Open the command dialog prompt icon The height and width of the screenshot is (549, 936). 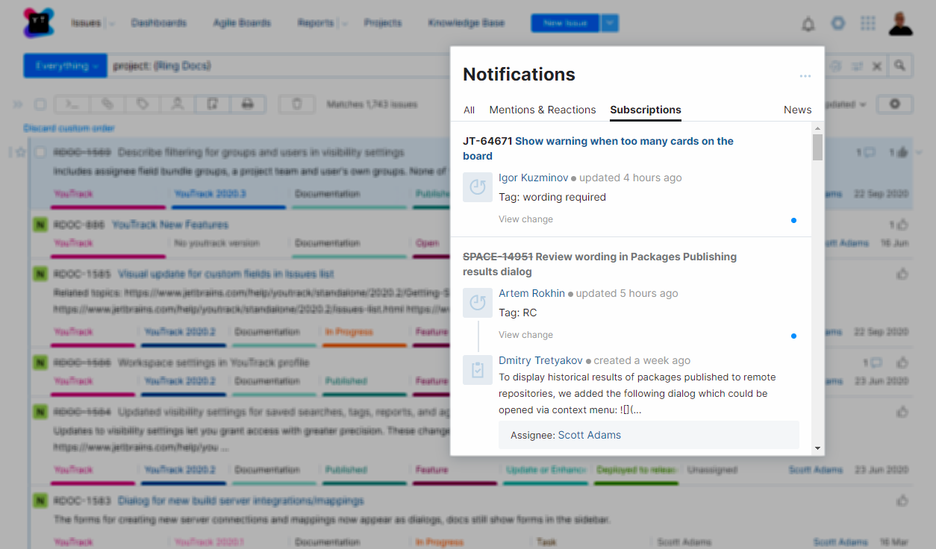73,104
